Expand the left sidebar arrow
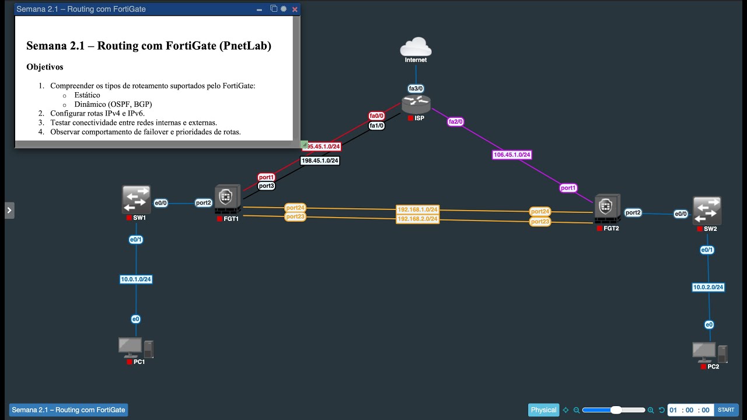This screenshot has width=747, height=420. 9,210
